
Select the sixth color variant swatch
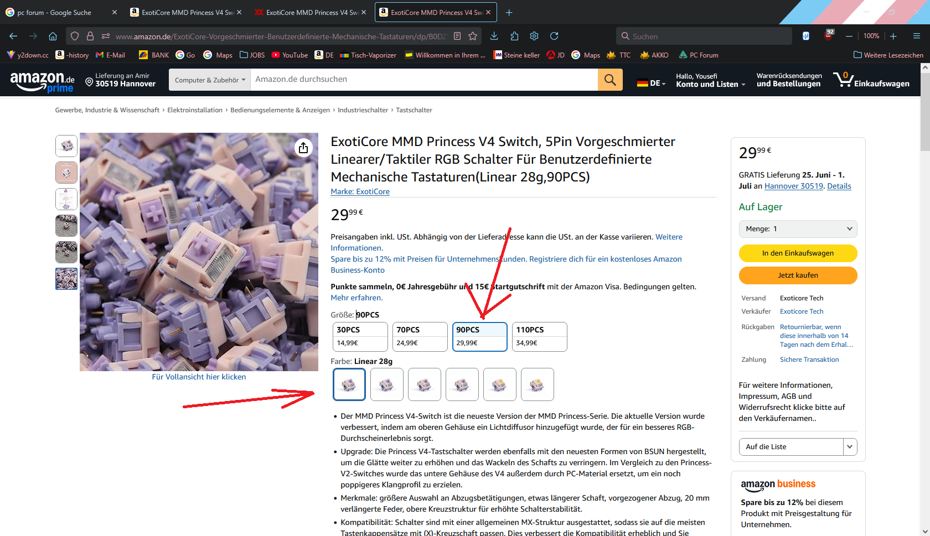coord(538,384)
